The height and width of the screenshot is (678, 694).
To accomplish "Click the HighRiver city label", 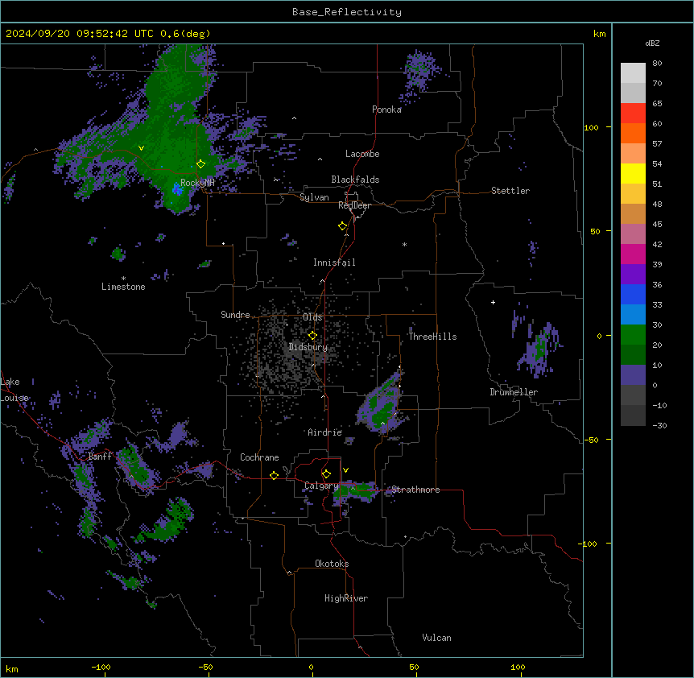I will [x=346, y=598].
